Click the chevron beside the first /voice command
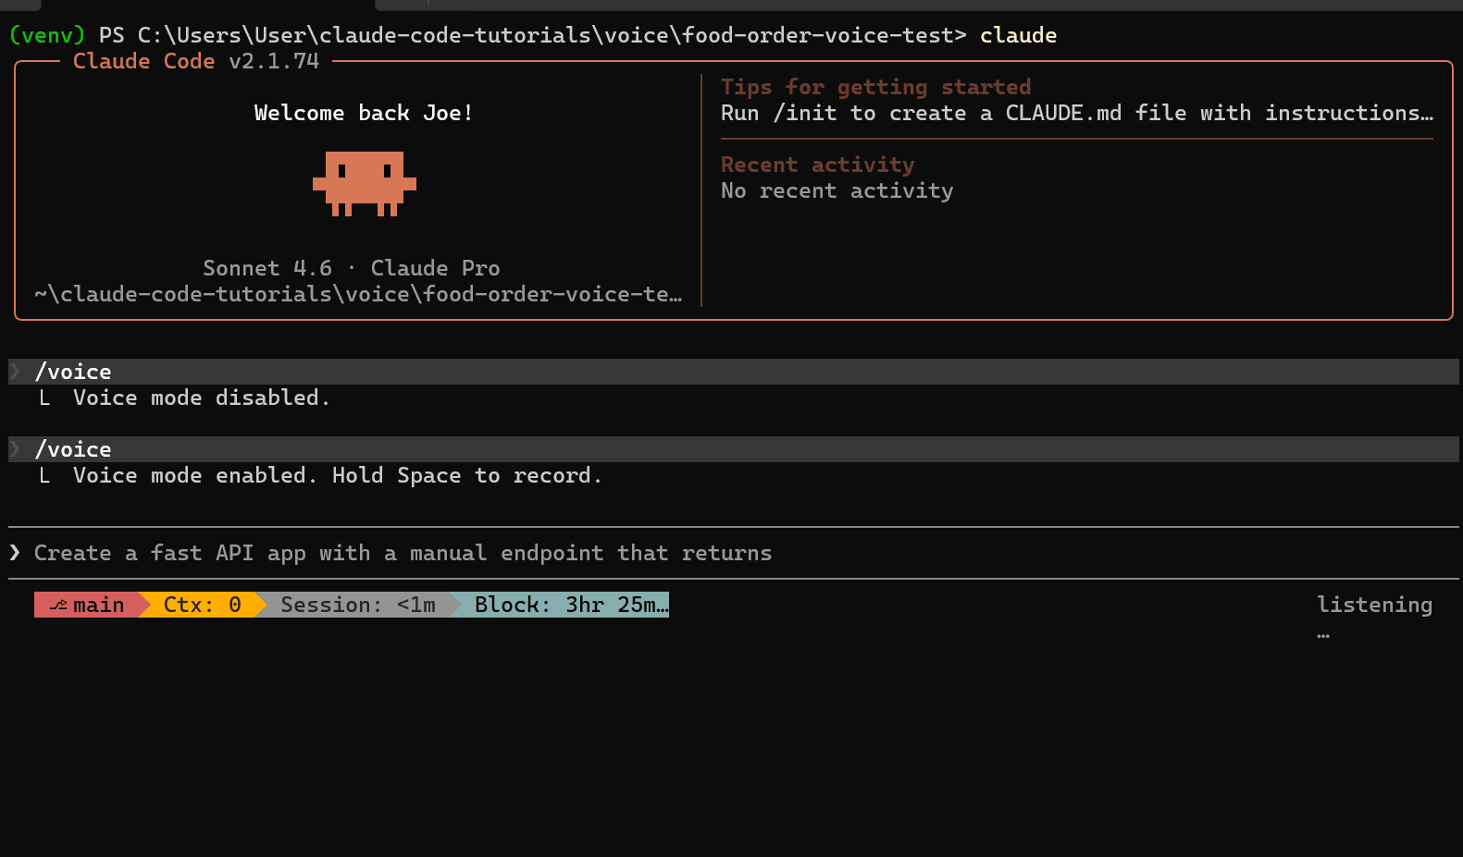The width and height of the screenshot is (1463, 857). [15, 372]
